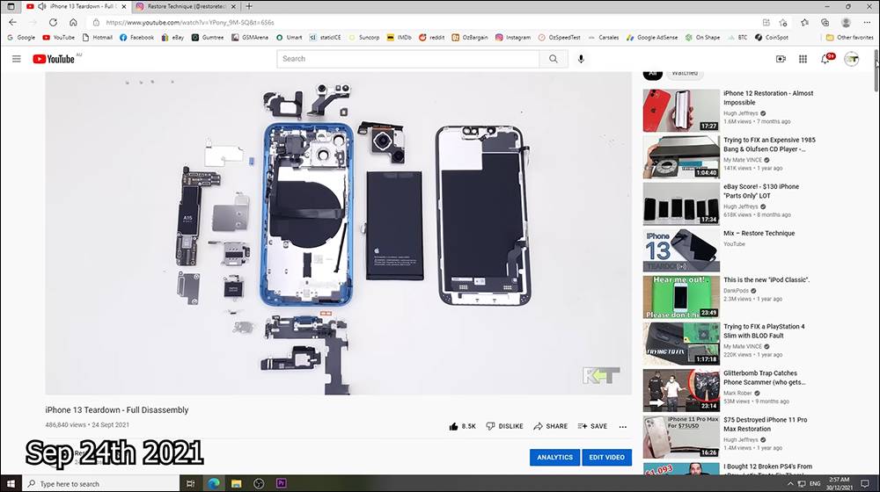Focus the YouTube search input field
880x492 pixels.
[x=407, y=59]
